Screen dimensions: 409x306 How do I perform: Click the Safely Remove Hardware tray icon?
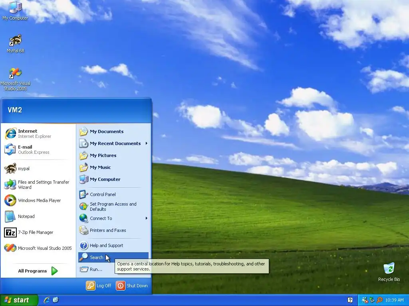[372, 300]
